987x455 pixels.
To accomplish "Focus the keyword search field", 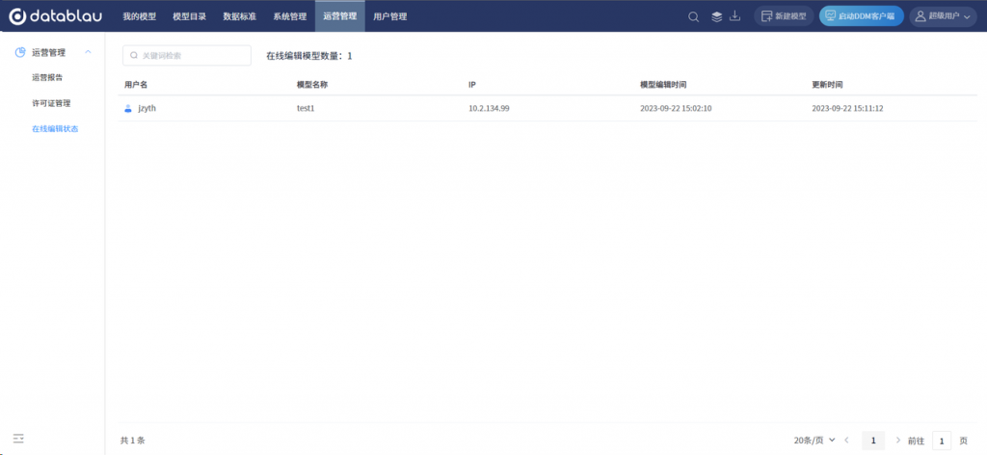I will click(x=186, y=55).
